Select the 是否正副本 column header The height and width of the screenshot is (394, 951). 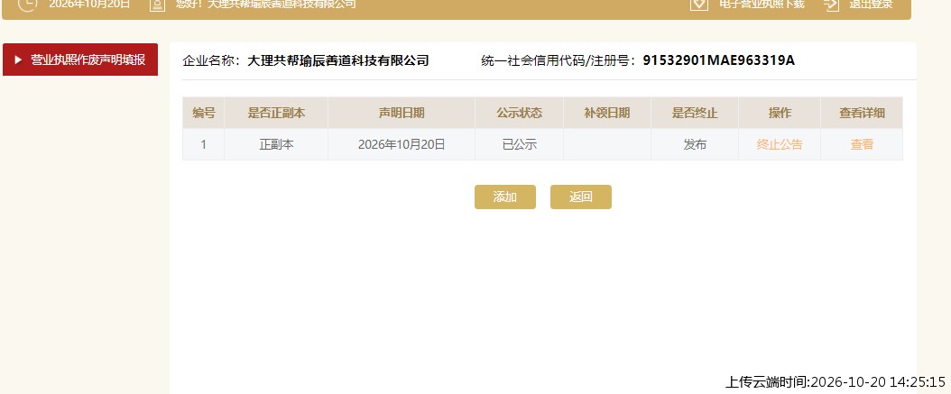[x=276, y=113]
